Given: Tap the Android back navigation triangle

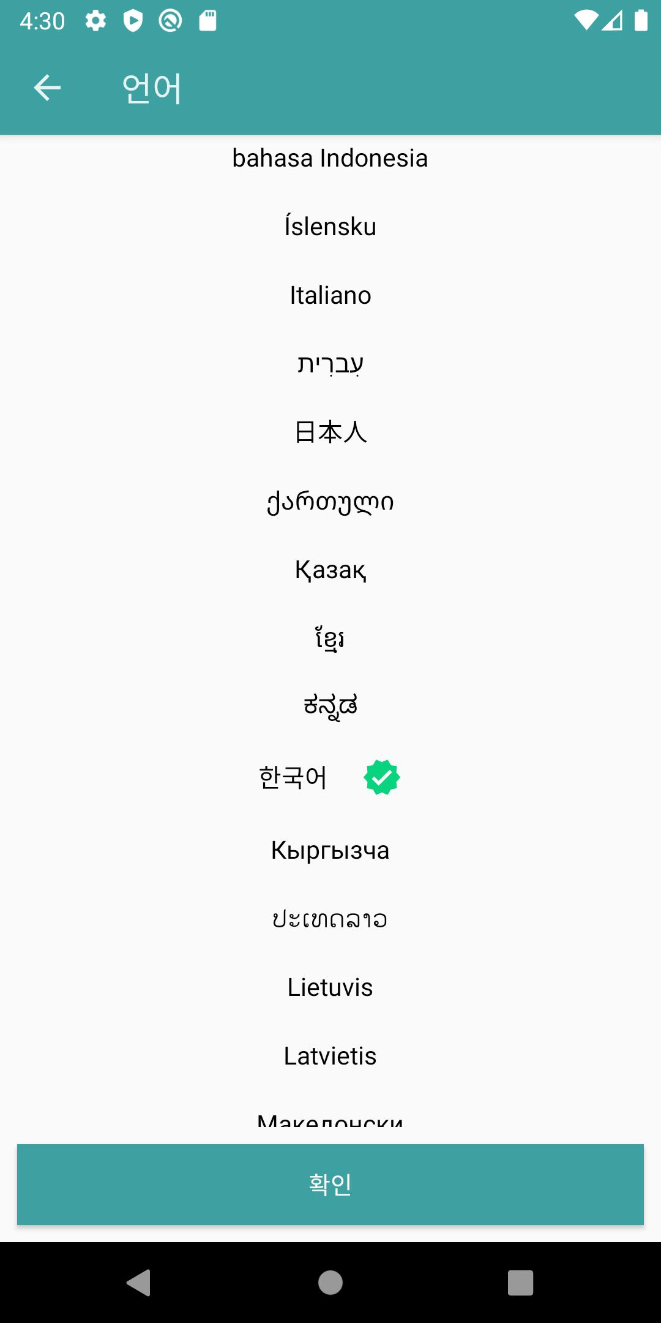Looking at the screenshot, I should (138, 1283).
